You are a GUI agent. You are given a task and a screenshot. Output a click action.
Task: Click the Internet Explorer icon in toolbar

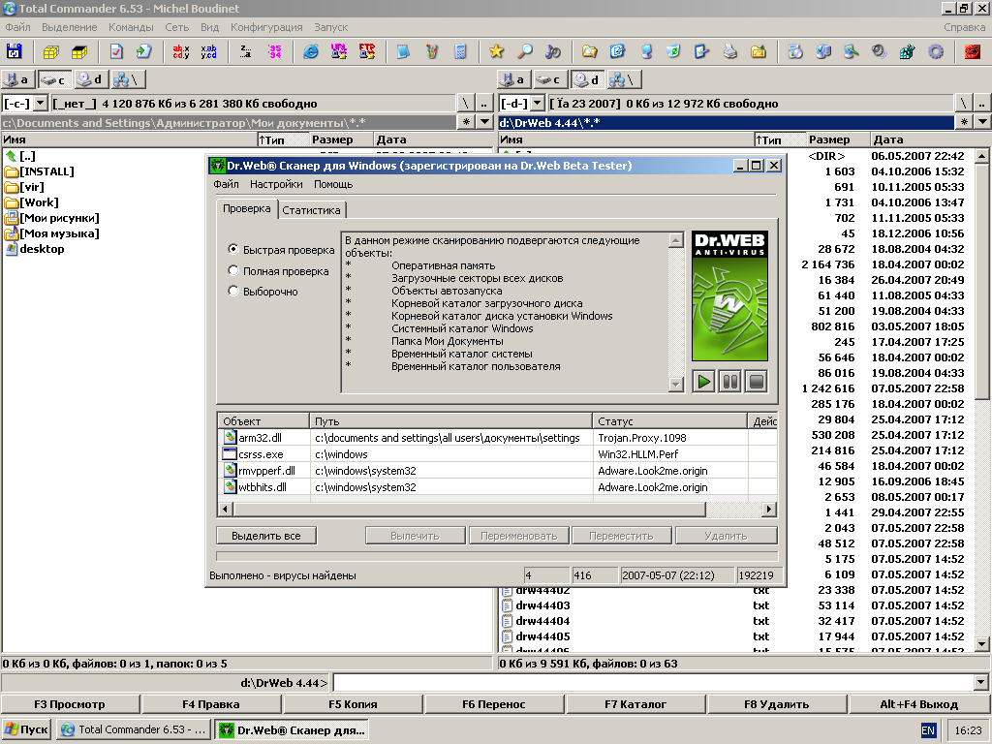(x=311, y=51)
